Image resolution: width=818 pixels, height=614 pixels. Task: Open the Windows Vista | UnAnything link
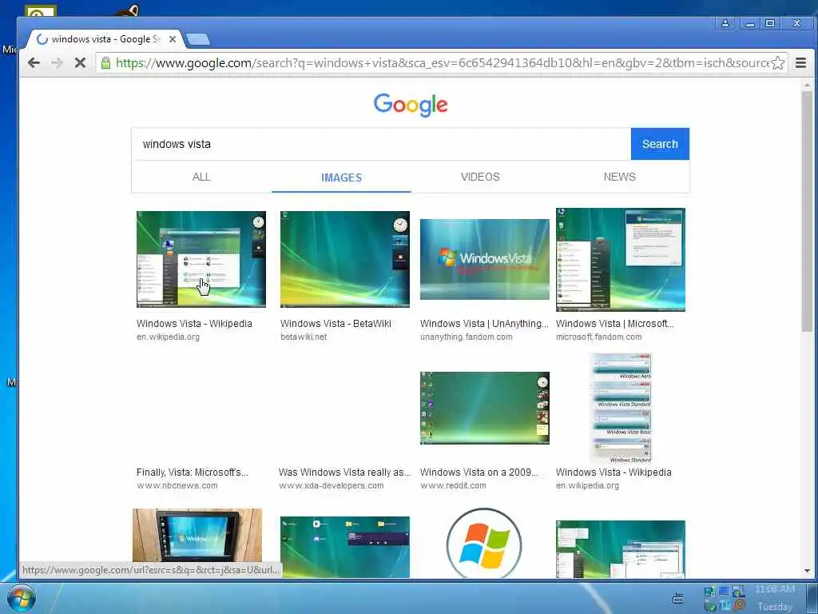click(484, 324)
